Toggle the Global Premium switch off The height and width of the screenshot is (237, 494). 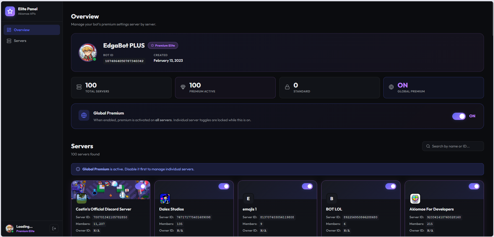pyautogui.click(x=459, y=116)
